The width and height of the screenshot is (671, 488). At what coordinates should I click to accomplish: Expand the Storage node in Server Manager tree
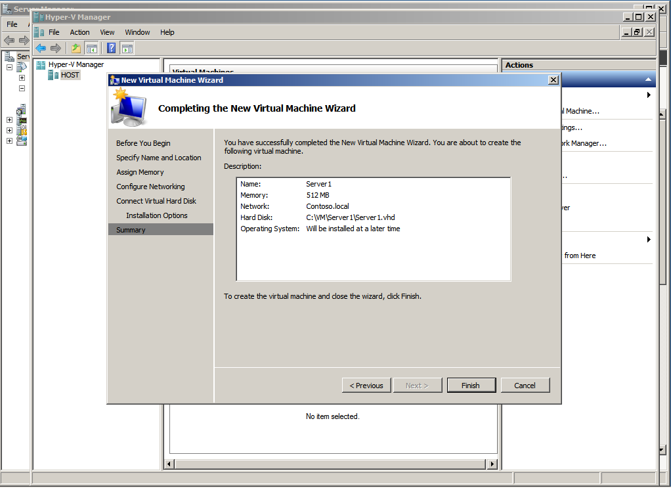tap(9, 141)
